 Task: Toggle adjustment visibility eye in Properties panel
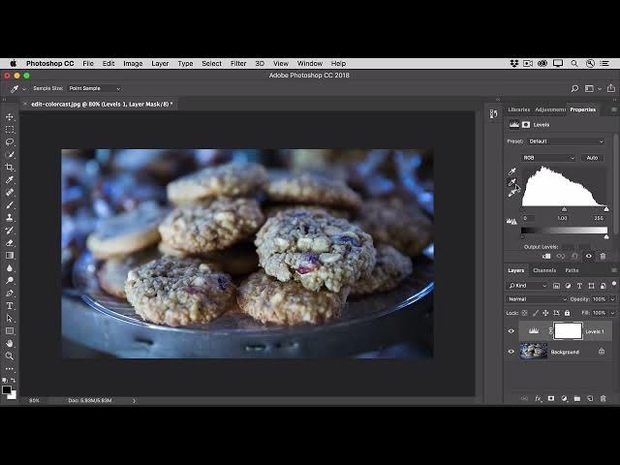[589, 256]
